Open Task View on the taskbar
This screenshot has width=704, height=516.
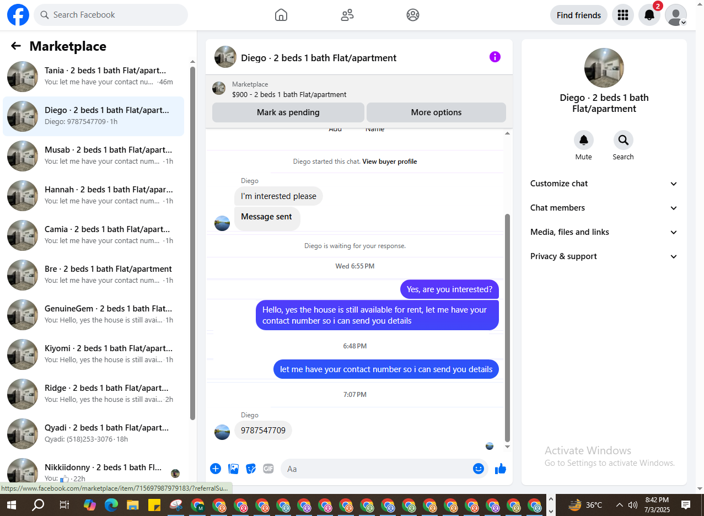point(64,505)
